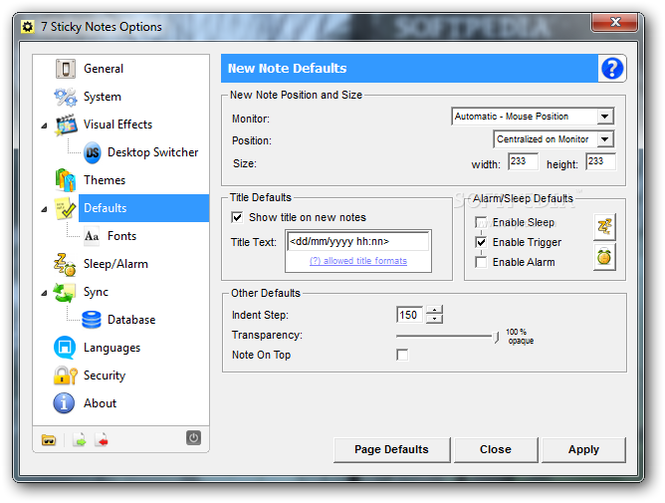Check the Enable Alarm checkbox
The height and width of the screenshot is (503, 665).
[481, 262]
